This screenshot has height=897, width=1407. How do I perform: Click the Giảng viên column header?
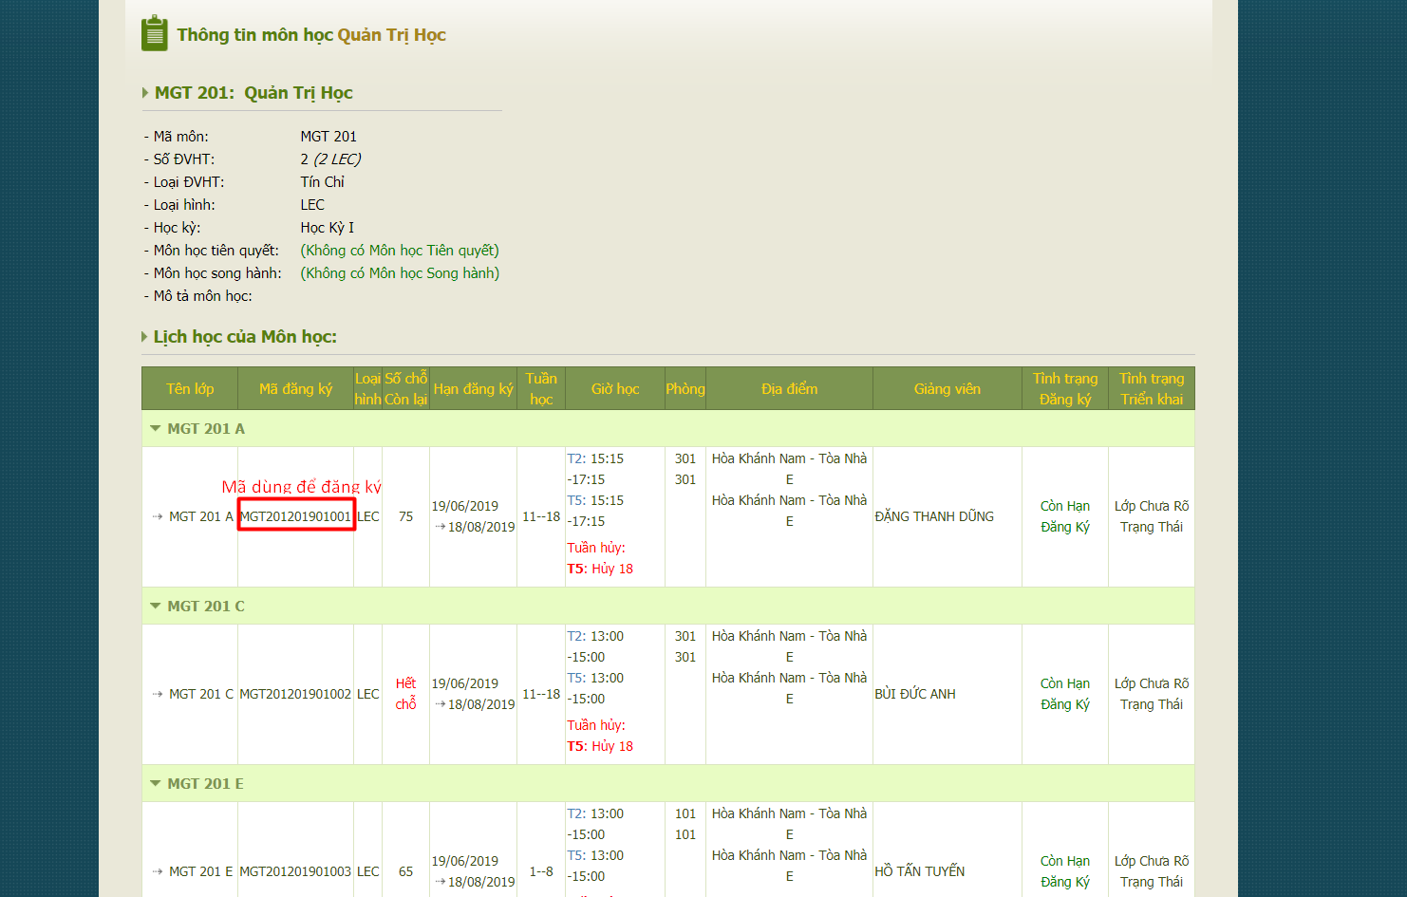click(947, 389)
